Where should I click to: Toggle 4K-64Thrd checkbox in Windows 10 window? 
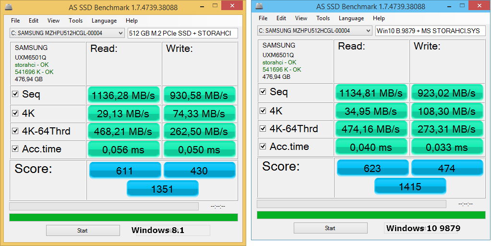[263, 128]
